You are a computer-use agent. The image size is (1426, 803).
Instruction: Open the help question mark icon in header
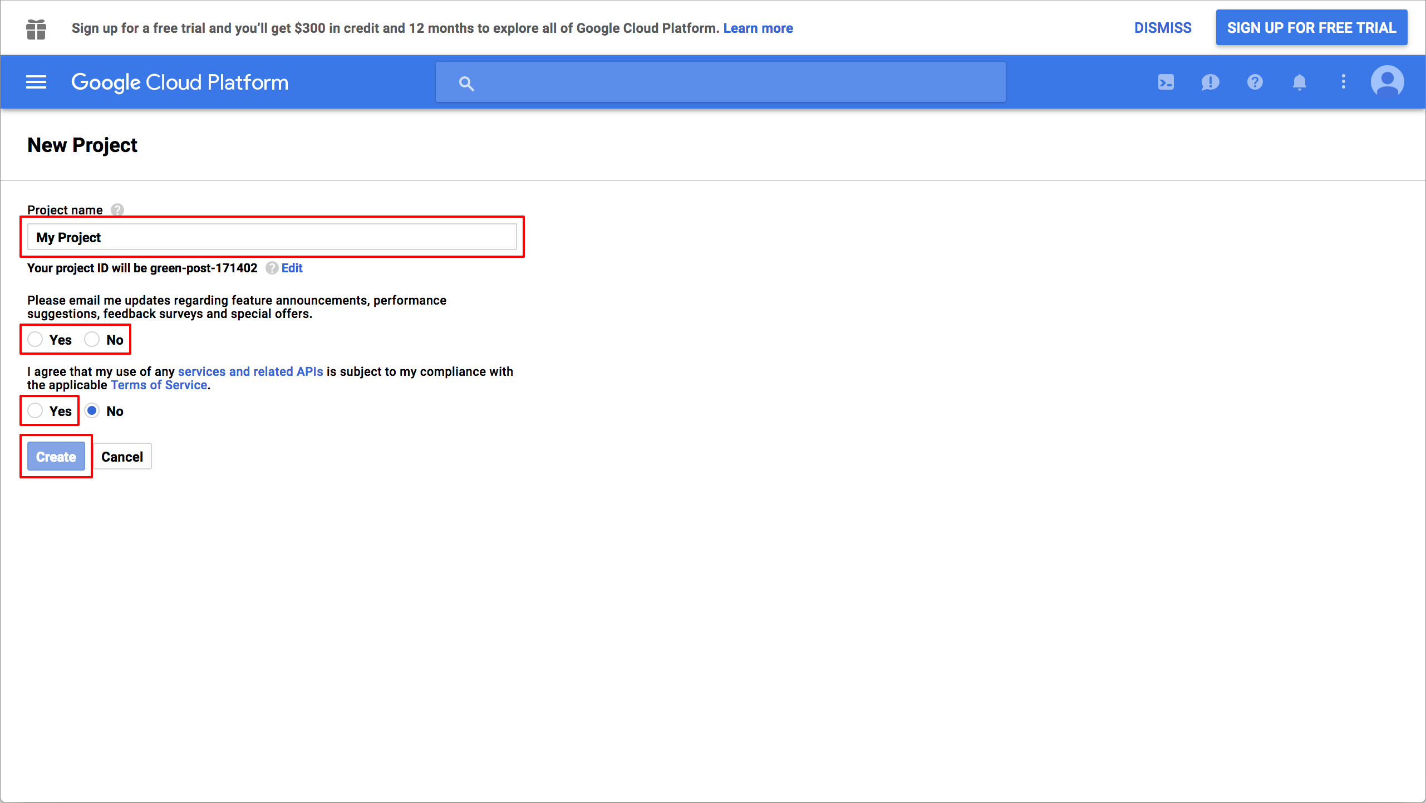[1255, 82]
